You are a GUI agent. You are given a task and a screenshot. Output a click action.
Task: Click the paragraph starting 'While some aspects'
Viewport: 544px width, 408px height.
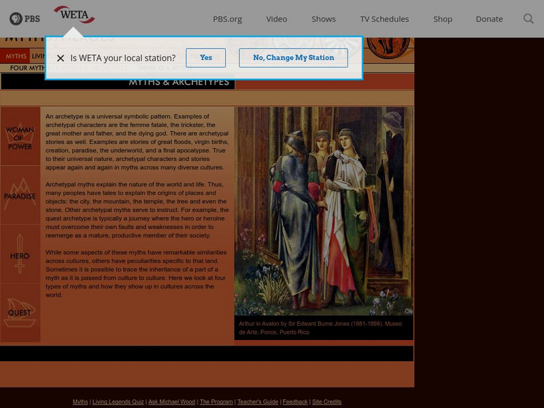tap(136, 274)
